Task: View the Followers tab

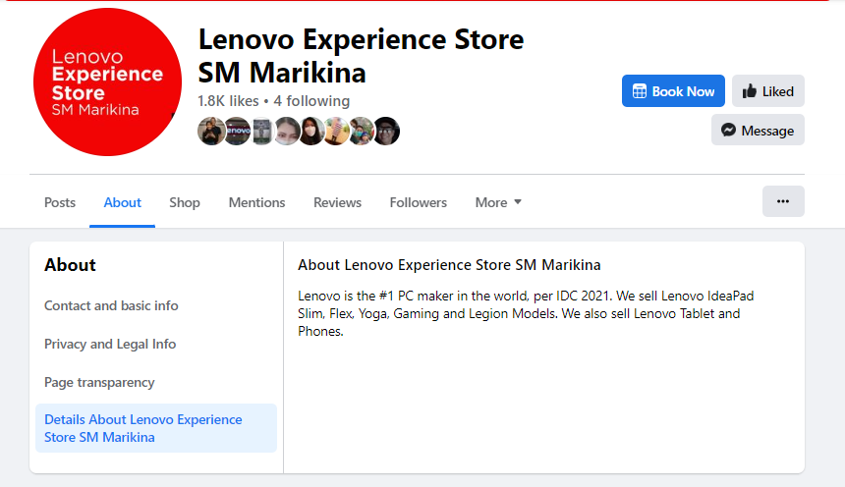Action: point(418,202)
